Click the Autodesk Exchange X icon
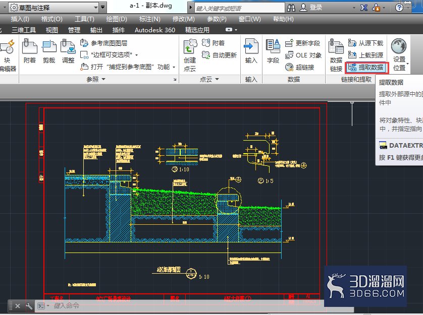This screenshot has height=315, width=423. pos(363,8)
